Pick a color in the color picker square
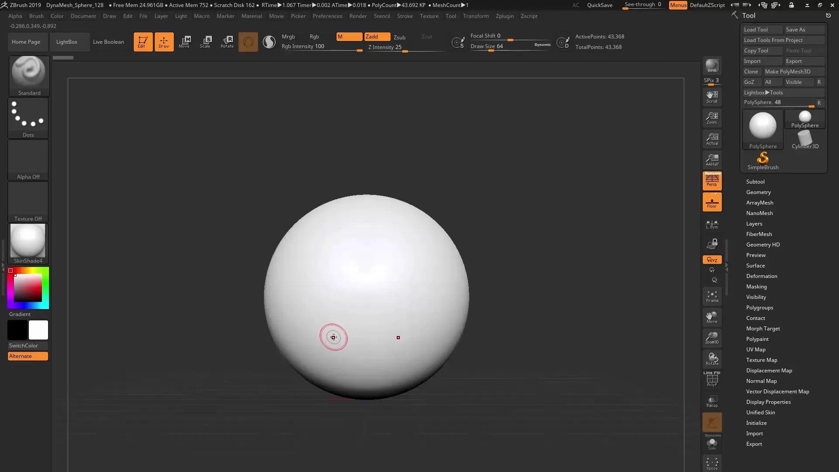Screen dimensions: 839x472 coord(28,288)
